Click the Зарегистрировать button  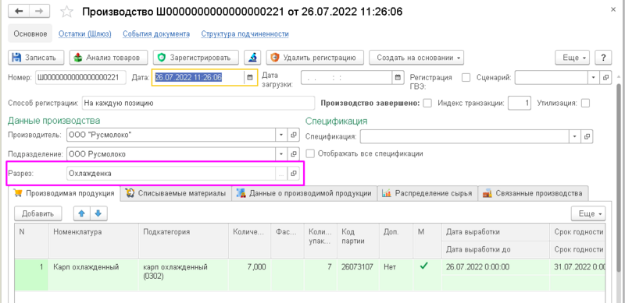pyautogui.click(x=196, y=58)
